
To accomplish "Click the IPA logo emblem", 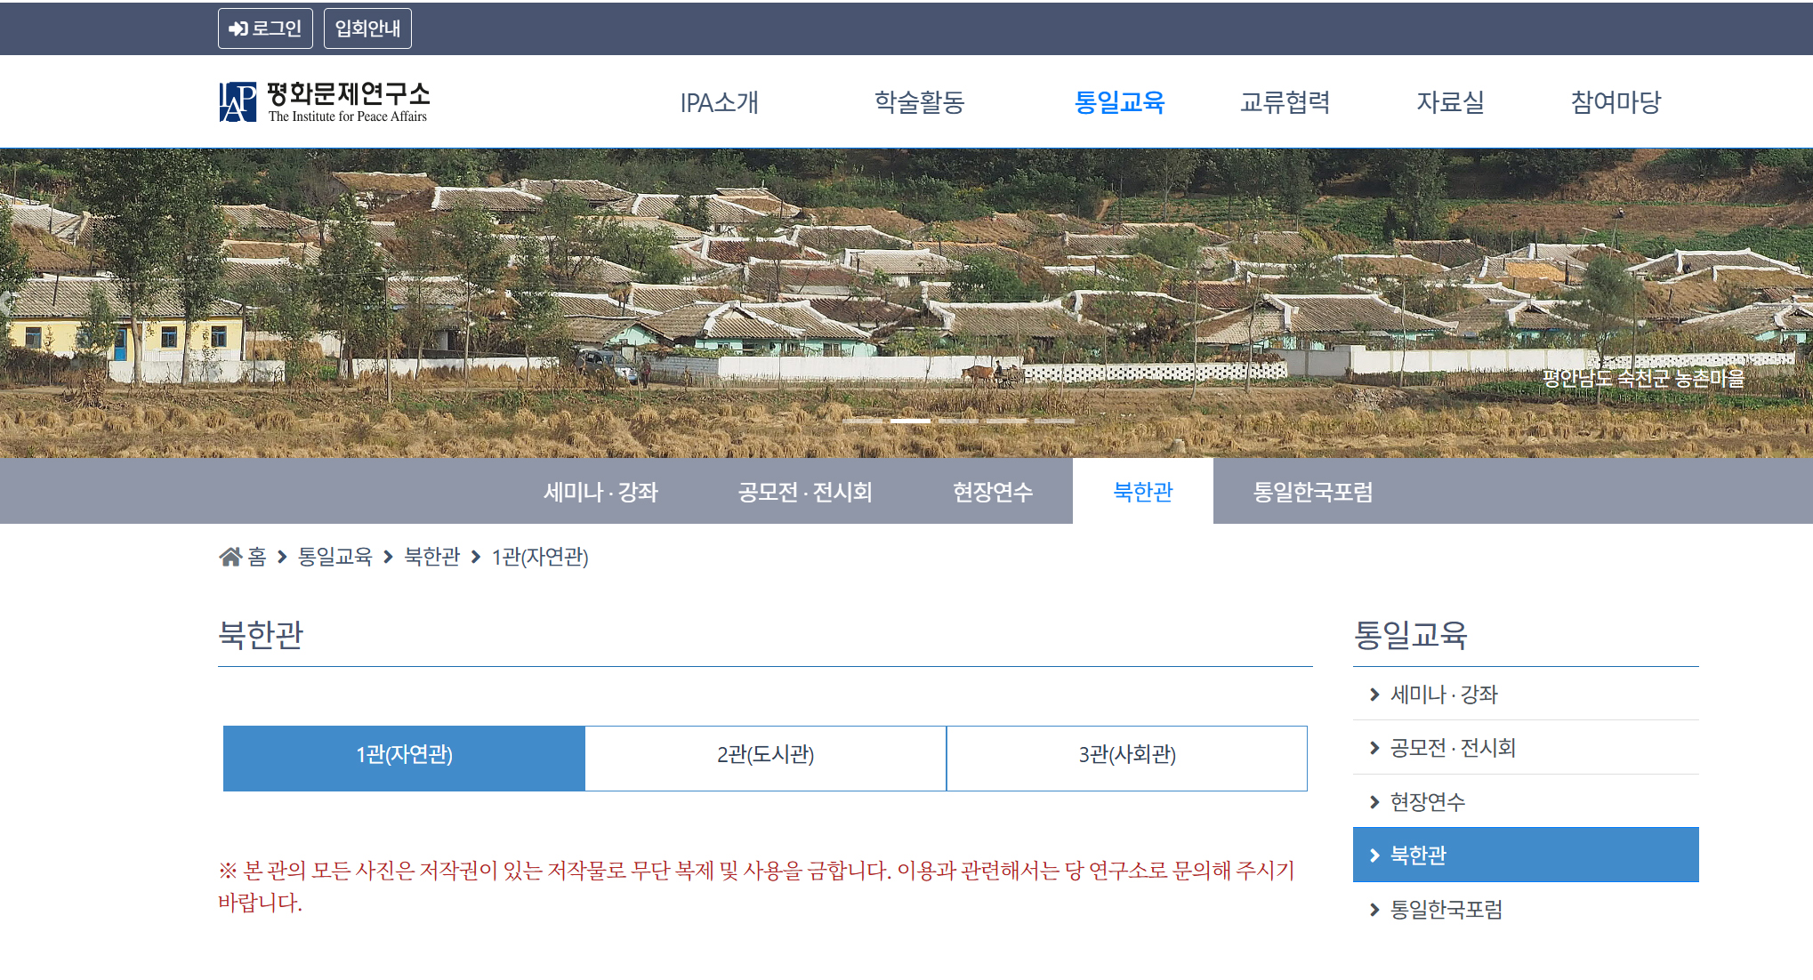I will [238, 102].
